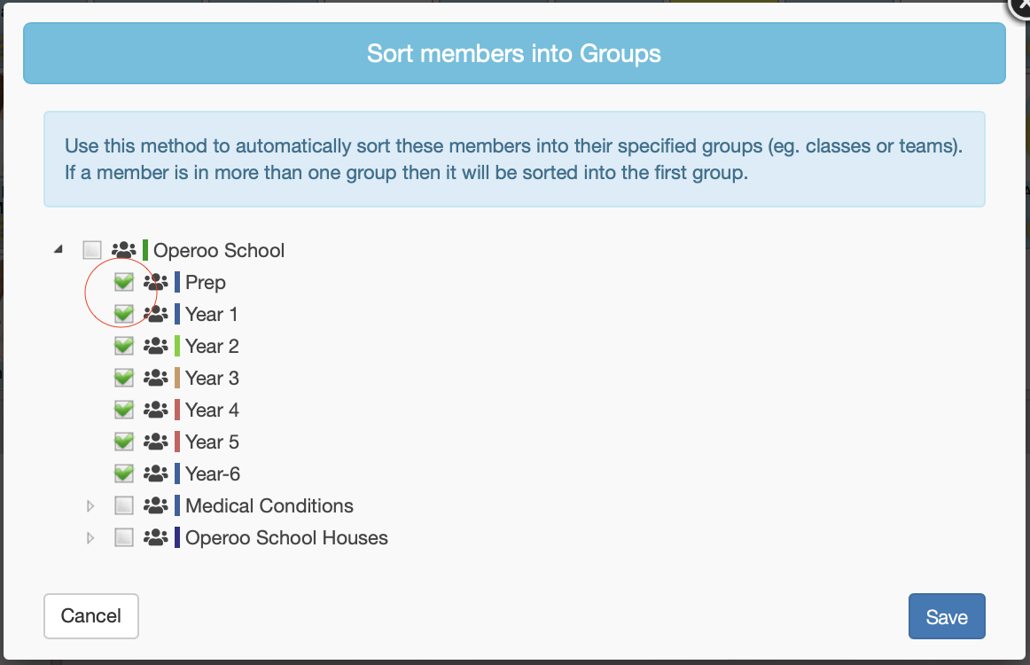Viewport: 1030px width, 665px height.
Task: Select the Year 4 tree item
Action: 212,411
